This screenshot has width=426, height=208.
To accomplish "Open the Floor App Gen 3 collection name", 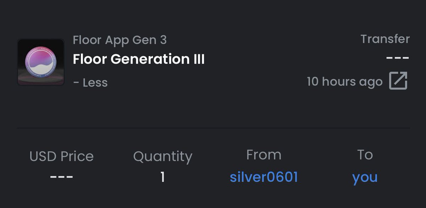I will tap(120, 40).
